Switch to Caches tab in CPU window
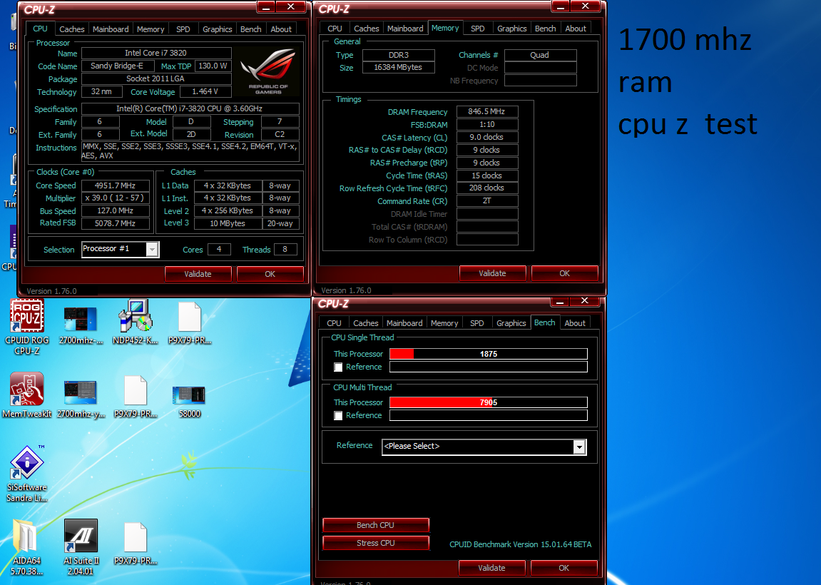 (x=72, y=29)
